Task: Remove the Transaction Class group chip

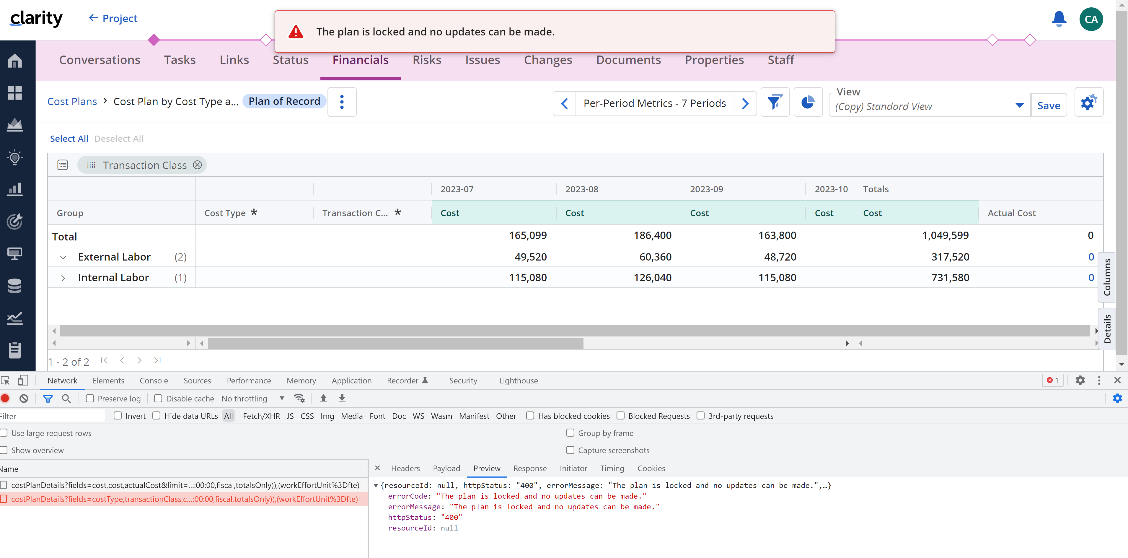Action: (198, 165)
